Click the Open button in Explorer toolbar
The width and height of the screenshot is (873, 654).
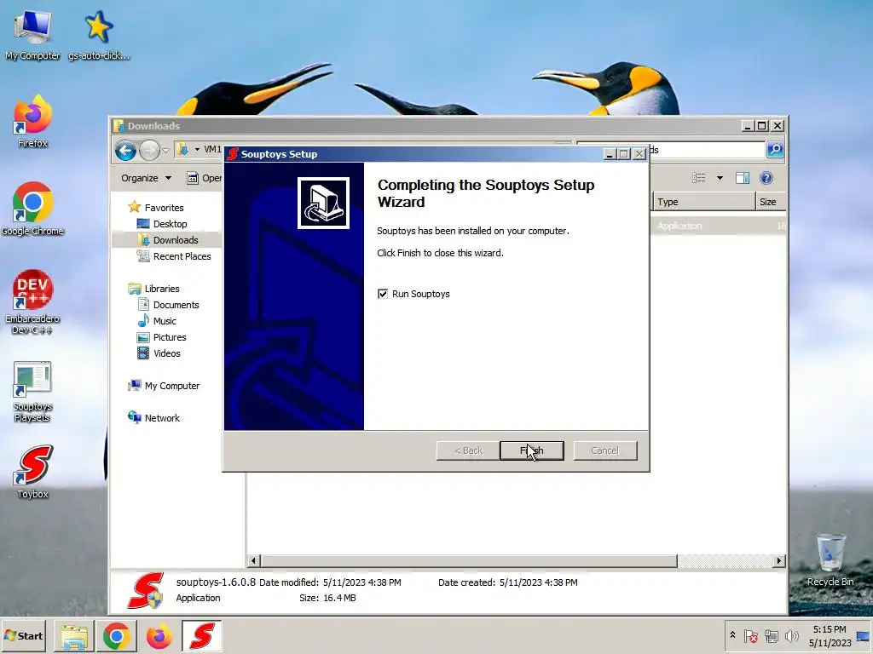[204, 178]
